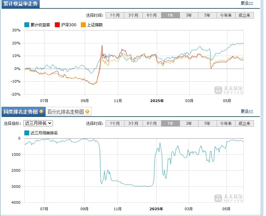The image size is (266, 216).
Task: Toggle the 累计收益率 blue legend swatch
Action: click(27, 25)
